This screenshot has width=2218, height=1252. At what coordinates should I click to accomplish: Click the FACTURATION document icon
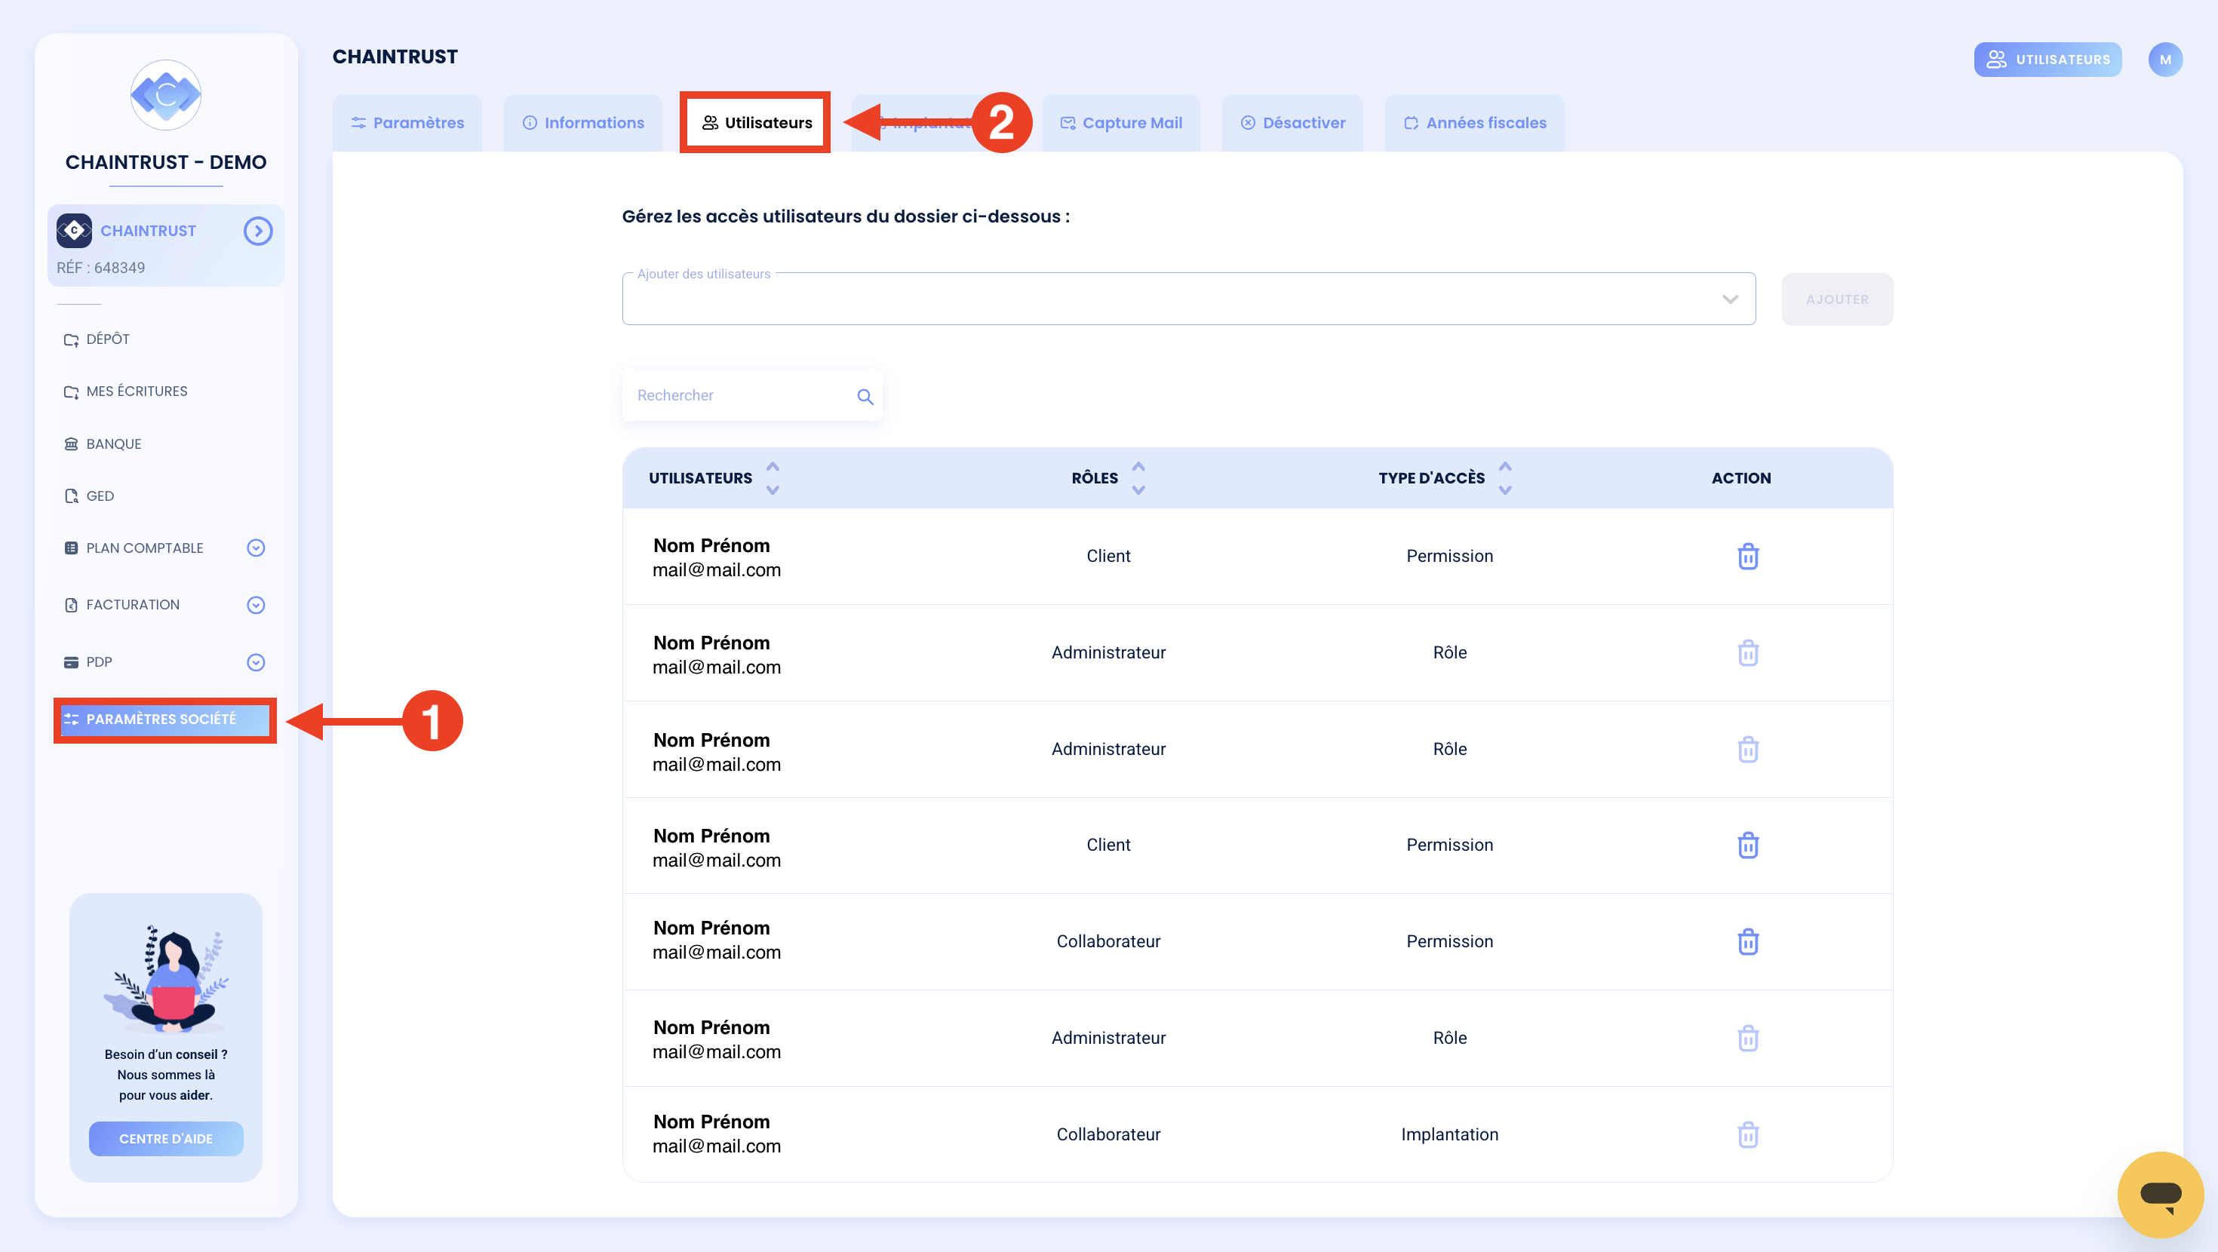[x=71, y=604]
